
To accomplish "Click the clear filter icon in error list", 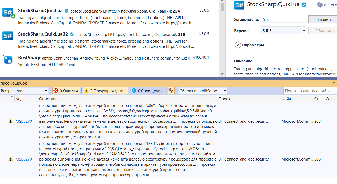I will [171, 91].
